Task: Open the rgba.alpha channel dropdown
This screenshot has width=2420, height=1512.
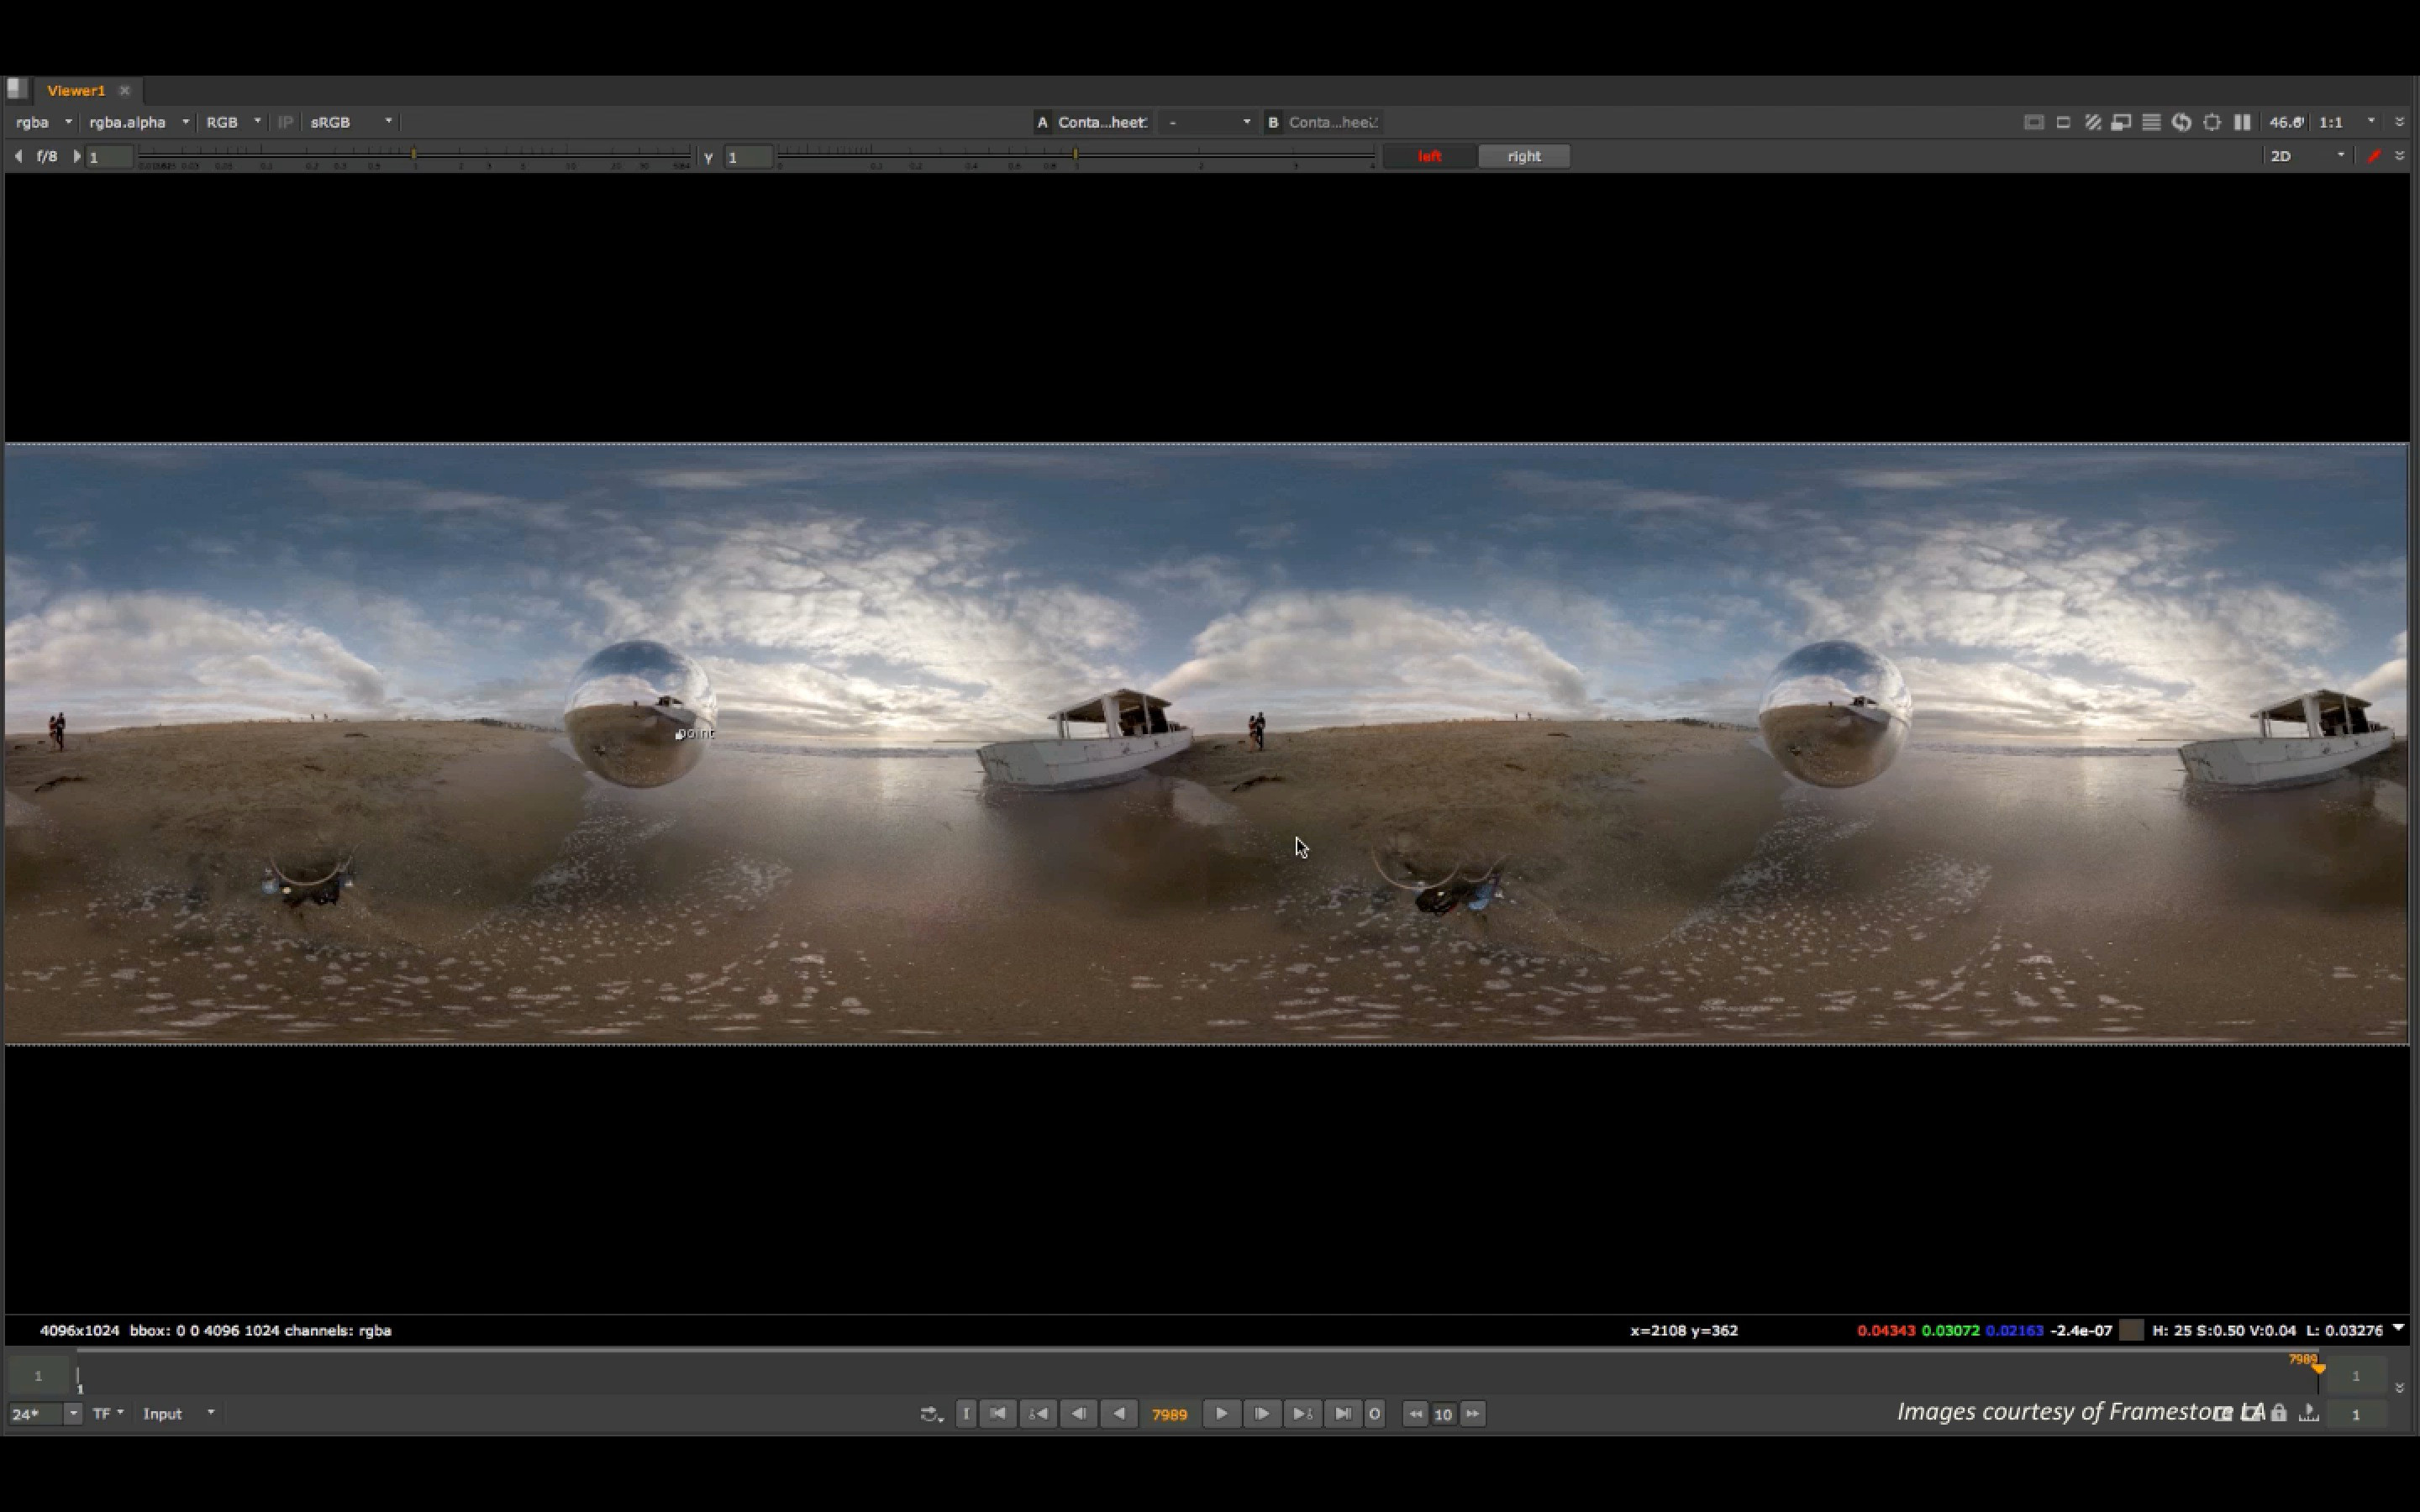Action: pyautogui.click(x=138, y=122)
